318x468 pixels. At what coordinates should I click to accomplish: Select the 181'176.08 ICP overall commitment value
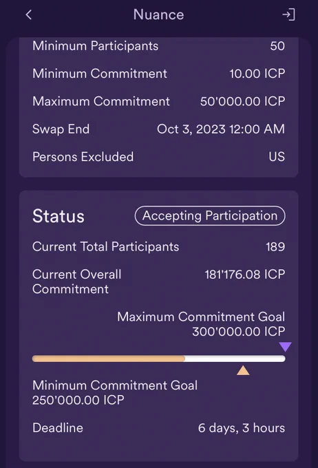click(x=245, y=275)
